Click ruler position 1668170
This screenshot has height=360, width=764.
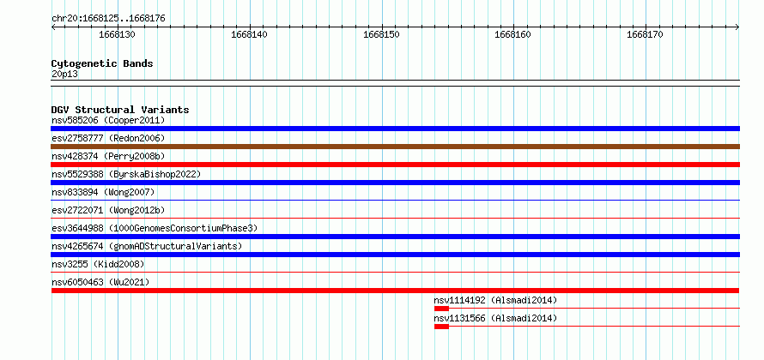click(x=645, y=34)
